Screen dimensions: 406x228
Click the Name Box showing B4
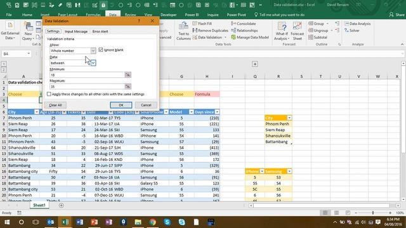click(14, 54)
